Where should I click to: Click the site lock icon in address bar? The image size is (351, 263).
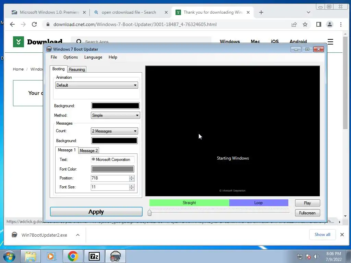48,24
